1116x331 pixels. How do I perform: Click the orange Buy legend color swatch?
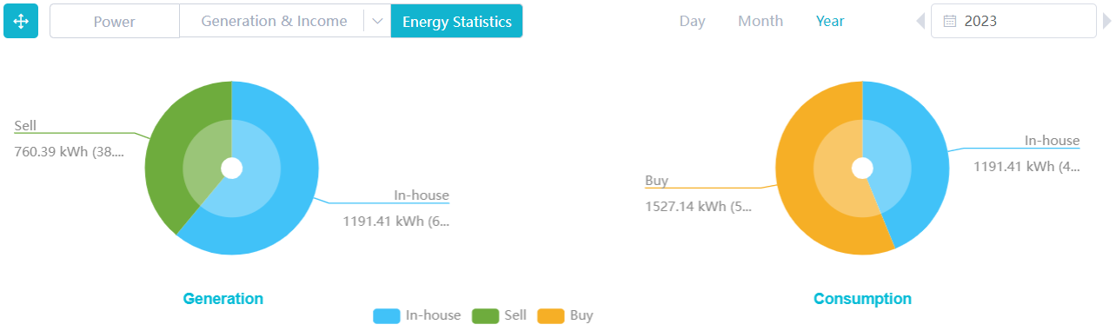[x=551, y=315]
